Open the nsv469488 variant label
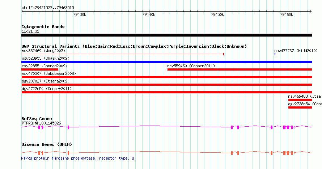 pos(305,96)
